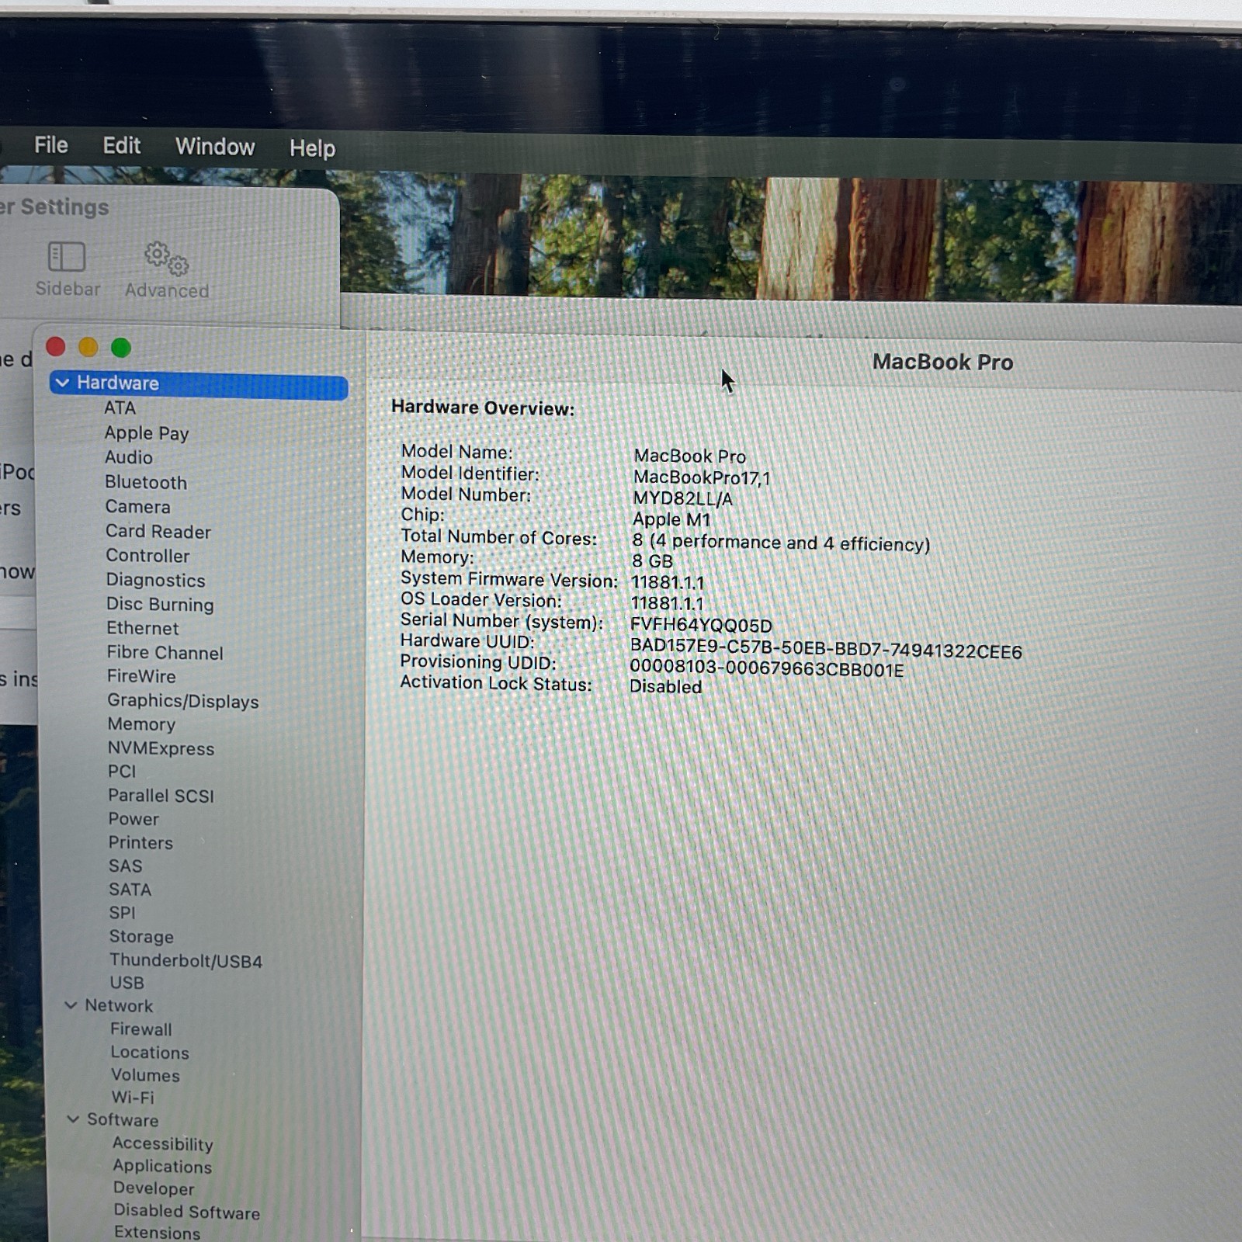1242x1242 pixels.
Task: Select Audio in the sidebar
Action: point(129,457)
